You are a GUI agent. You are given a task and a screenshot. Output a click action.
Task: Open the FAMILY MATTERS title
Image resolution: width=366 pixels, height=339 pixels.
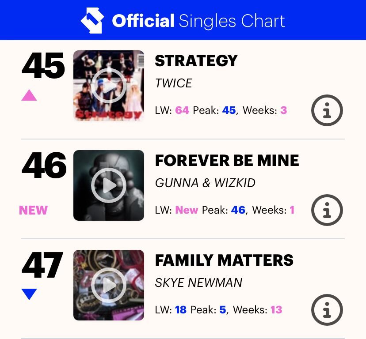(224, 260)
